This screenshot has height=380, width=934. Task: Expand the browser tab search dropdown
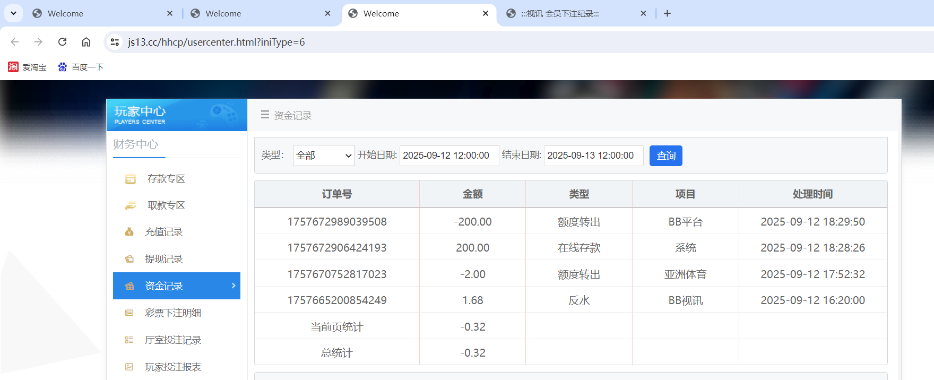pos(13,13)
